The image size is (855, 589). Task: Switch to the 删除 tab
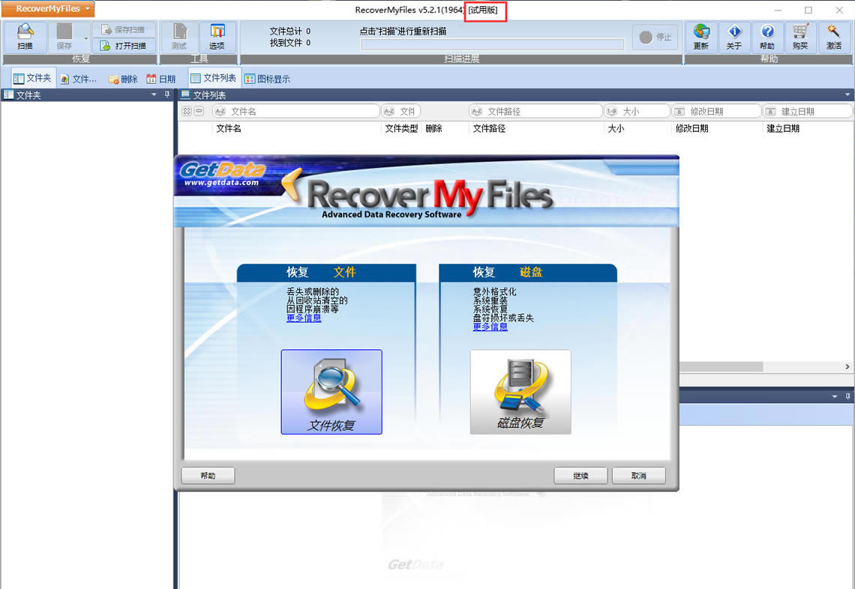coord(123,79)
